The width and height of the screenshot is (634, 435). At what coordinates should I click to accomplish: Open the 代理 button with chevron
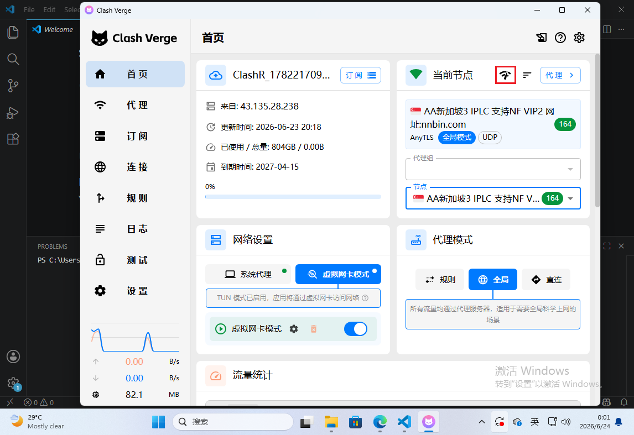click(560, 75)
